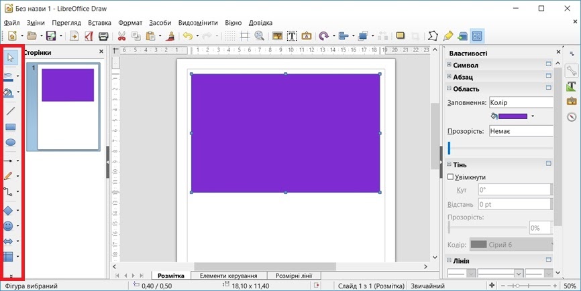581x291 pixels.
Task: Click the Clone Formatting paintbrush icon
Action: (171, 36)
